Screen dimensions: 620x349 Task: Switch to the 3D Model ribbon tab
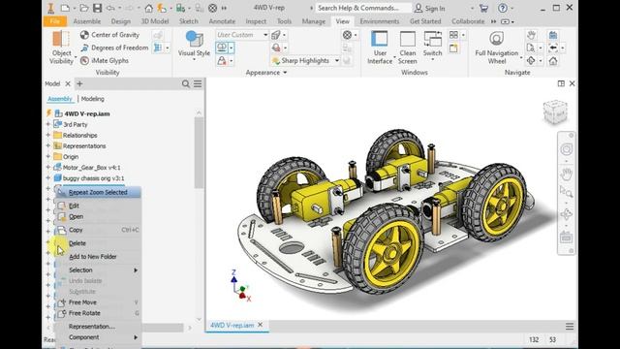click(x=155, y=21)
